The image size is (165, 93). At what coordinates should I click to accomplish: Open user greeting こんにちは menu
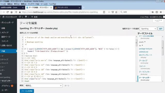151,17
